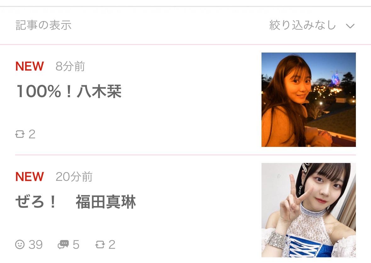Click the like count 39
The image size is (371, 263).
(36, 244)
